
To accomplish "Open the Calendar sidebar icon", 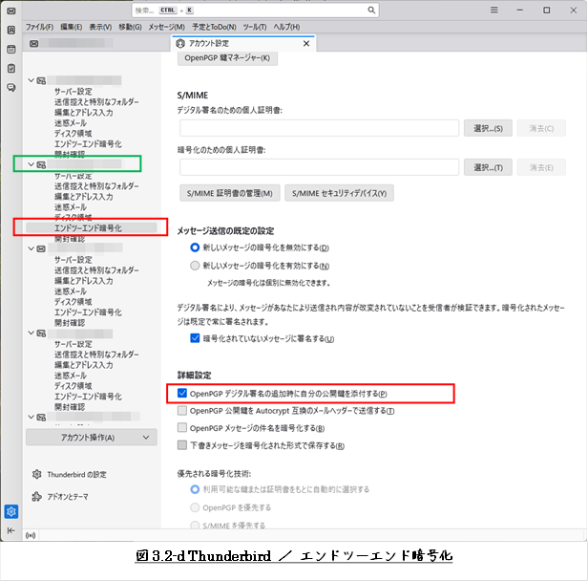I will [10, 49].
